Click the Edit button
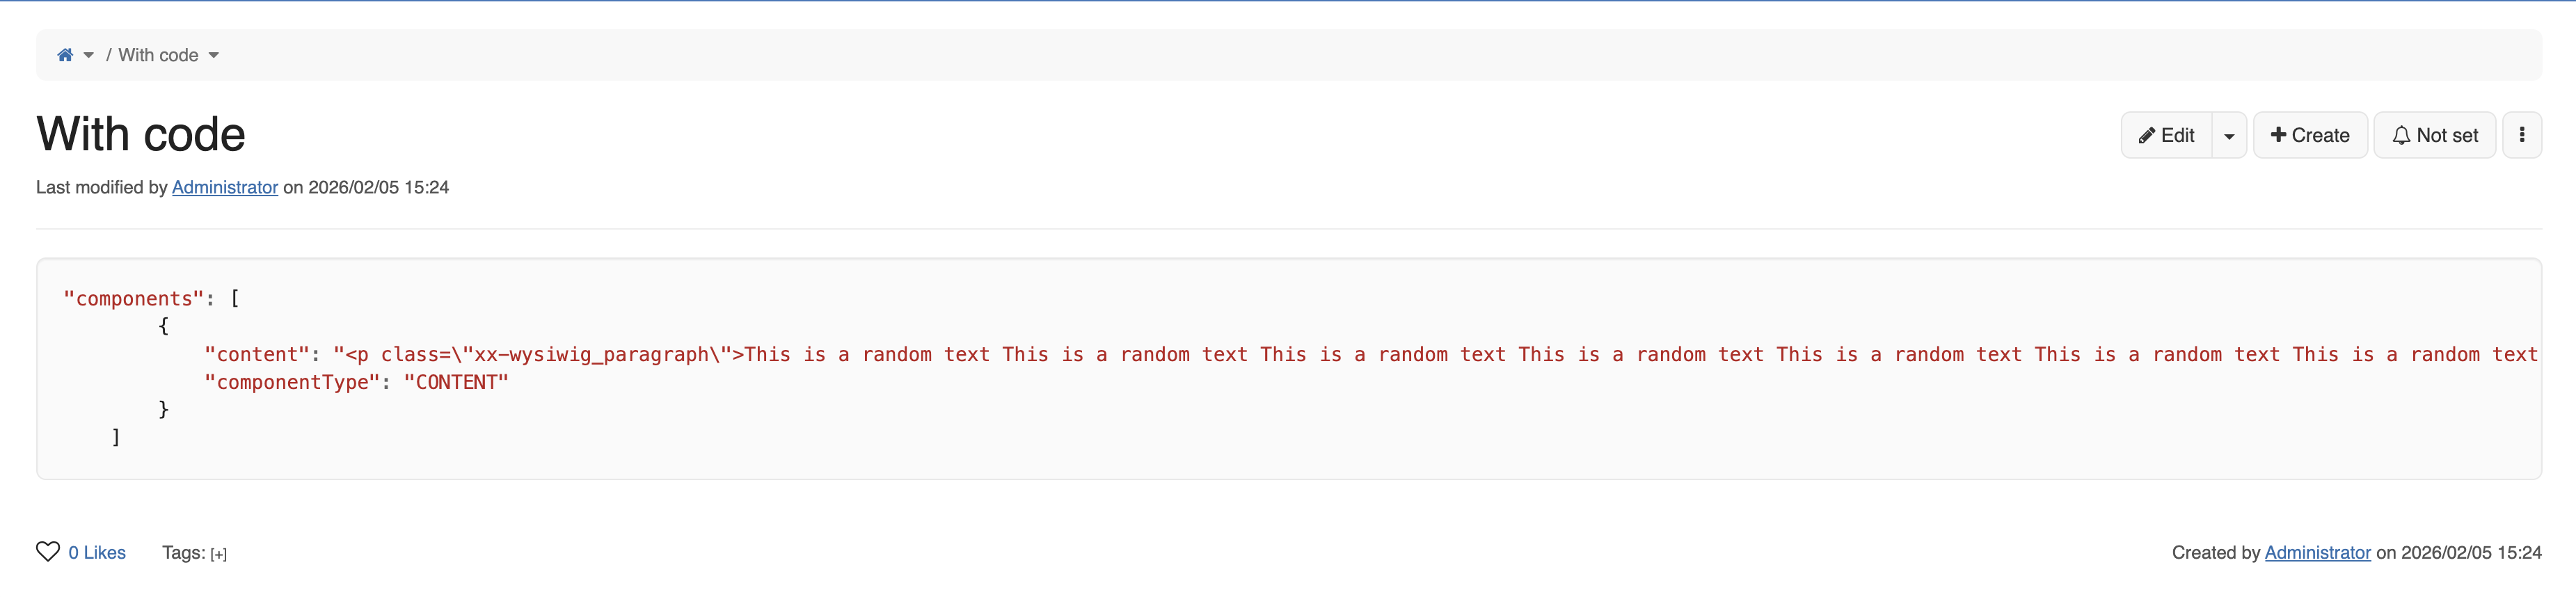Viewport: 2576px width, 597px height. [x=2166, y=135]
